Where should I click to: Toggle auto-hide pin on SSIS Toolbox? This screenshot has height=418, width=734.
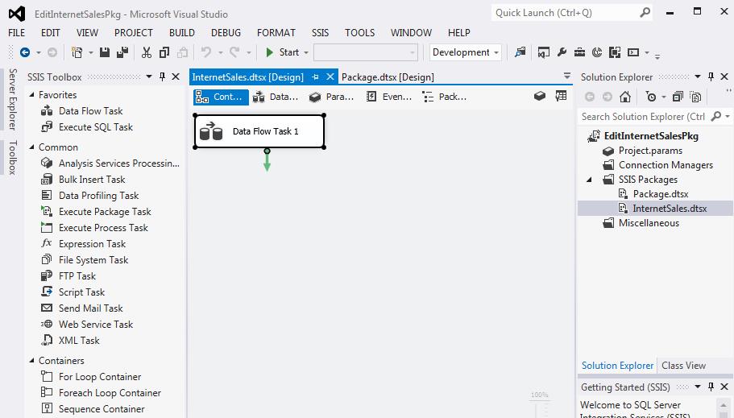point(162,77)
